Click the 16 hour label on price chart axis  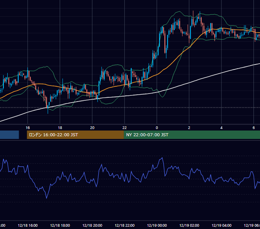pos(28,128)
